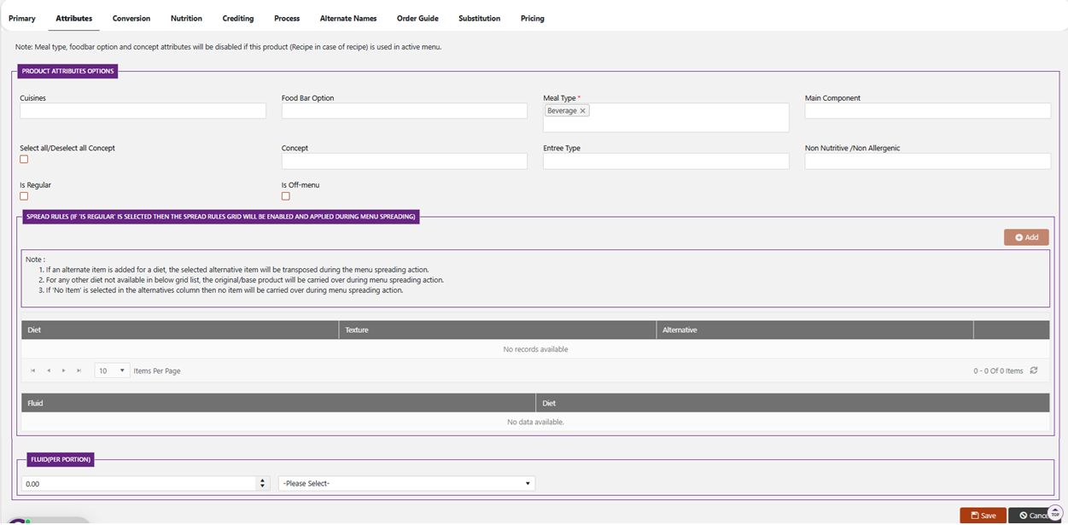Click the Diet column header
1068x525 pixels.
pos(180,330)
